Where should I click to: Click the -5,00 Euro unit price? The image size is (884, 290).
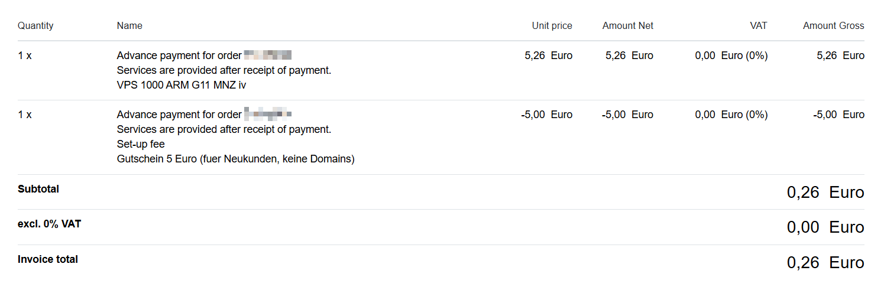[x=546, y=115]
